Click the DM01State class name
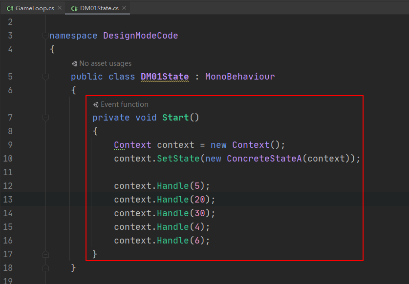Viewport: 409px width, 284px height. click(165, 77)
